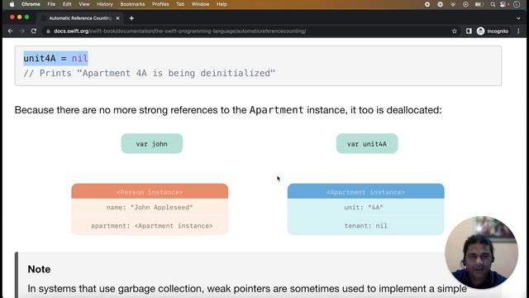Reload the current page
529x298 pixels.
pyautogui.click(x=34, y=31)
